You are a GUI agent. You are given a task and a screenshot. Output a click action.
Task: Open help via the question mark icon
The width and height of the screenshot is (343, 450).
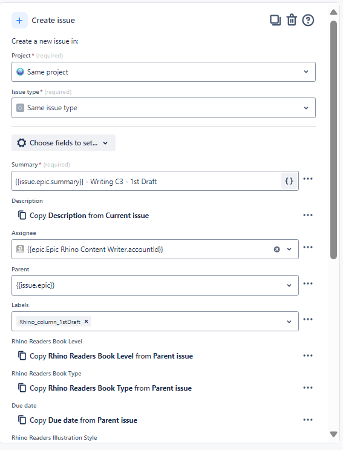(x=308, y=21)
